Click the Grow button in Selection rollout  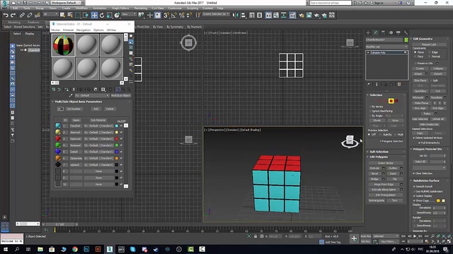(395, 121)
